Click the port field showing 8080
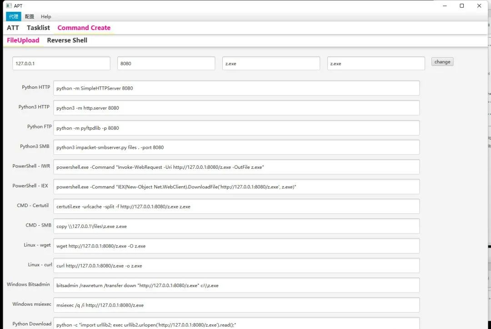The image size is (491, 329). coord(166,63)
